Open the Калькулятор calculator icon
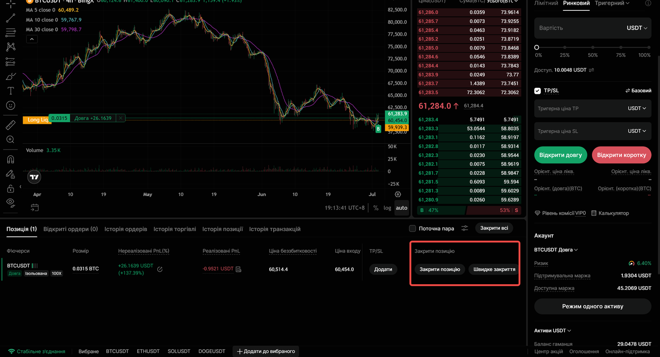660x357 pixels. [594, 213]
